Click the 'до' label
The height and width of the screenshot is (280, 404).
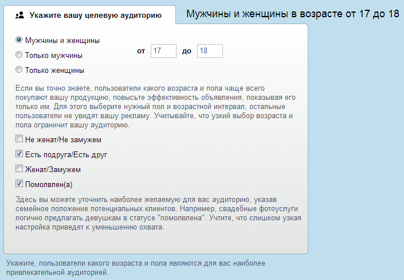click(x=187, y=51)
